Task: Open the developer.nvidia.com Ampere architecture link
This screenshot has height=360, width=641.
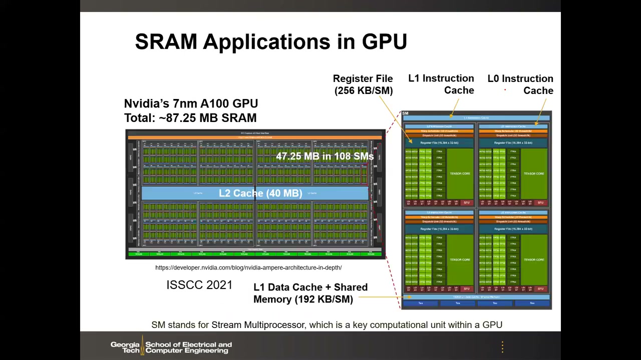Action: [x=248, y=267]
